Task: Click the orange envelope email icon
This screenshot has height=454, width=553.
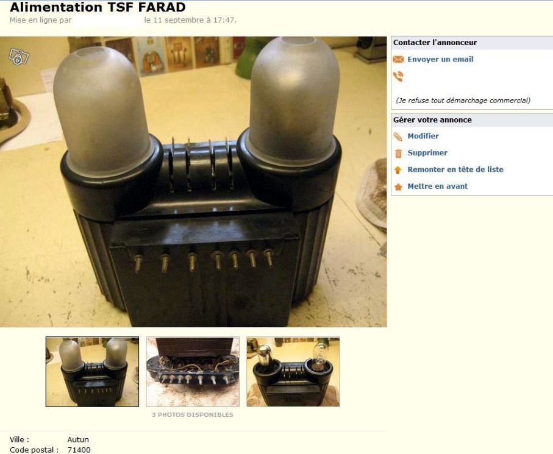Action: tap(398, 59)
